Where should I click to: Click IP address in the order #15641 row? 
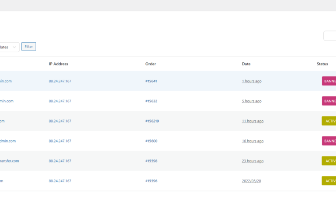pos(60,81)
